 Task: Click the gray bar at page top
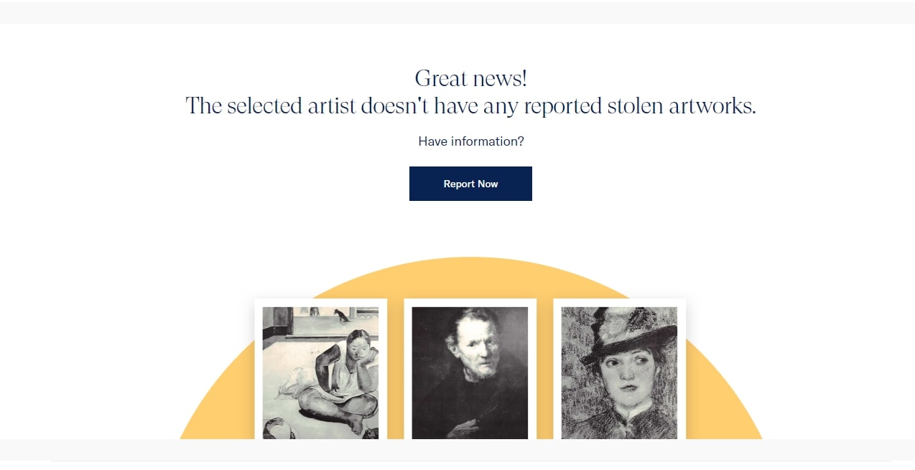pos(457,12)
